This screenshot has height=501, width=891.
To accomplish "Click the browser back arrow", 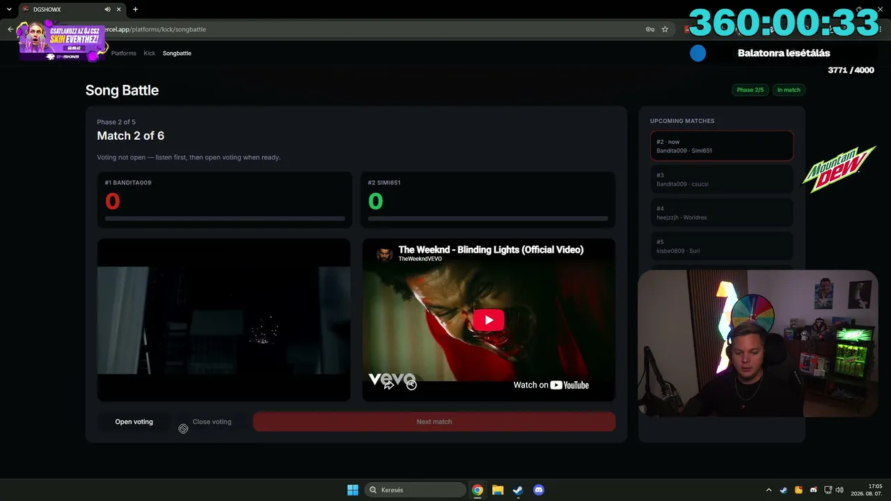I will pyautogui.click(x=10, y=29).
